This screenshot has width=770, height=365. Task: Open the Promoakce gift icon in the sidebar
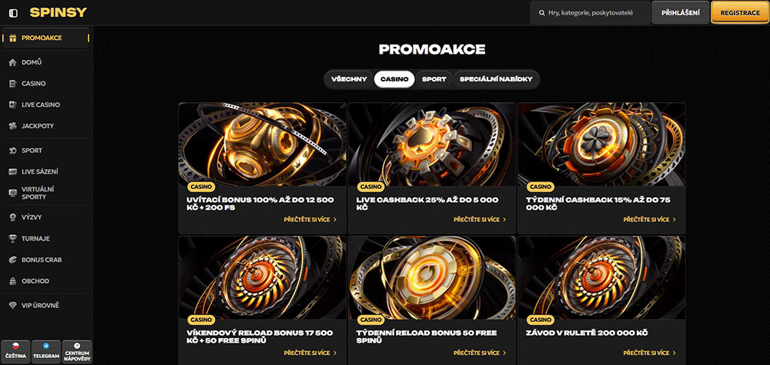click(x=13, y=38)
